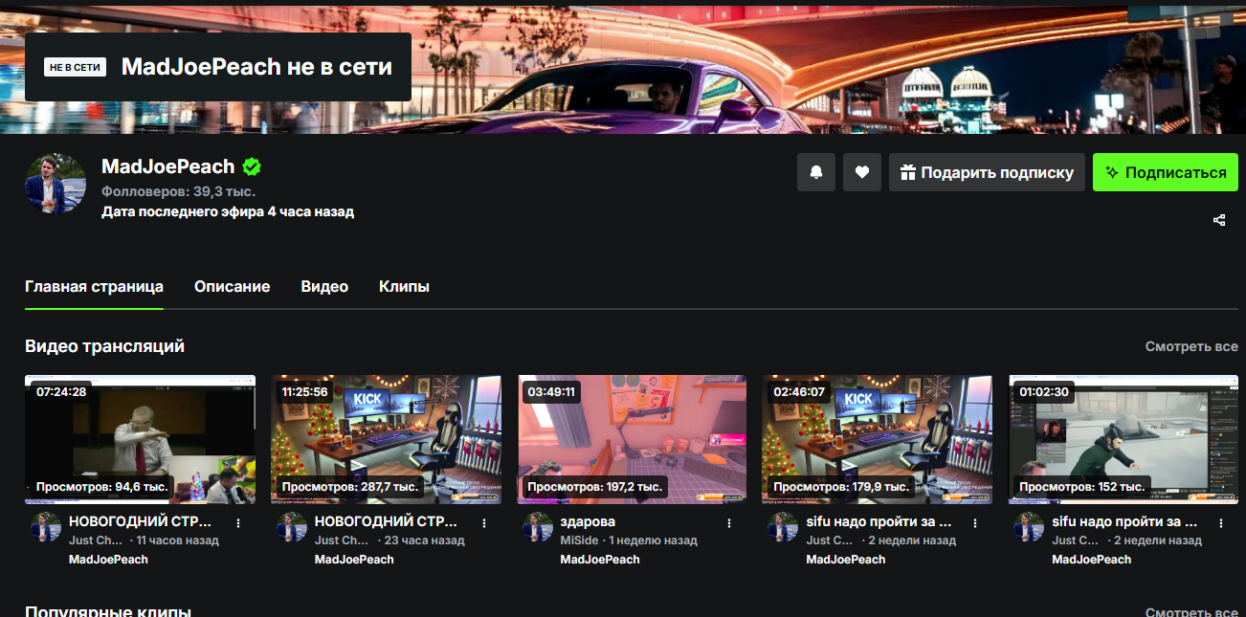
Task: Open three-dot menu of the sifu video with 152 тыс. views
Action: click(x=1221, y=523)
